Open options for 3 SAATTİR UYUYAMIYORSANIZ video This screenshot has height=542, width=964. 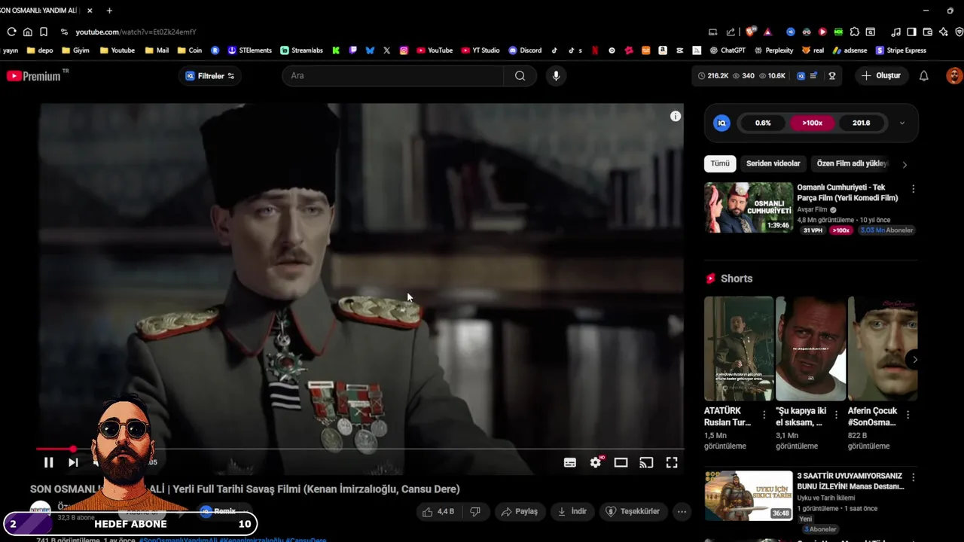913,477
